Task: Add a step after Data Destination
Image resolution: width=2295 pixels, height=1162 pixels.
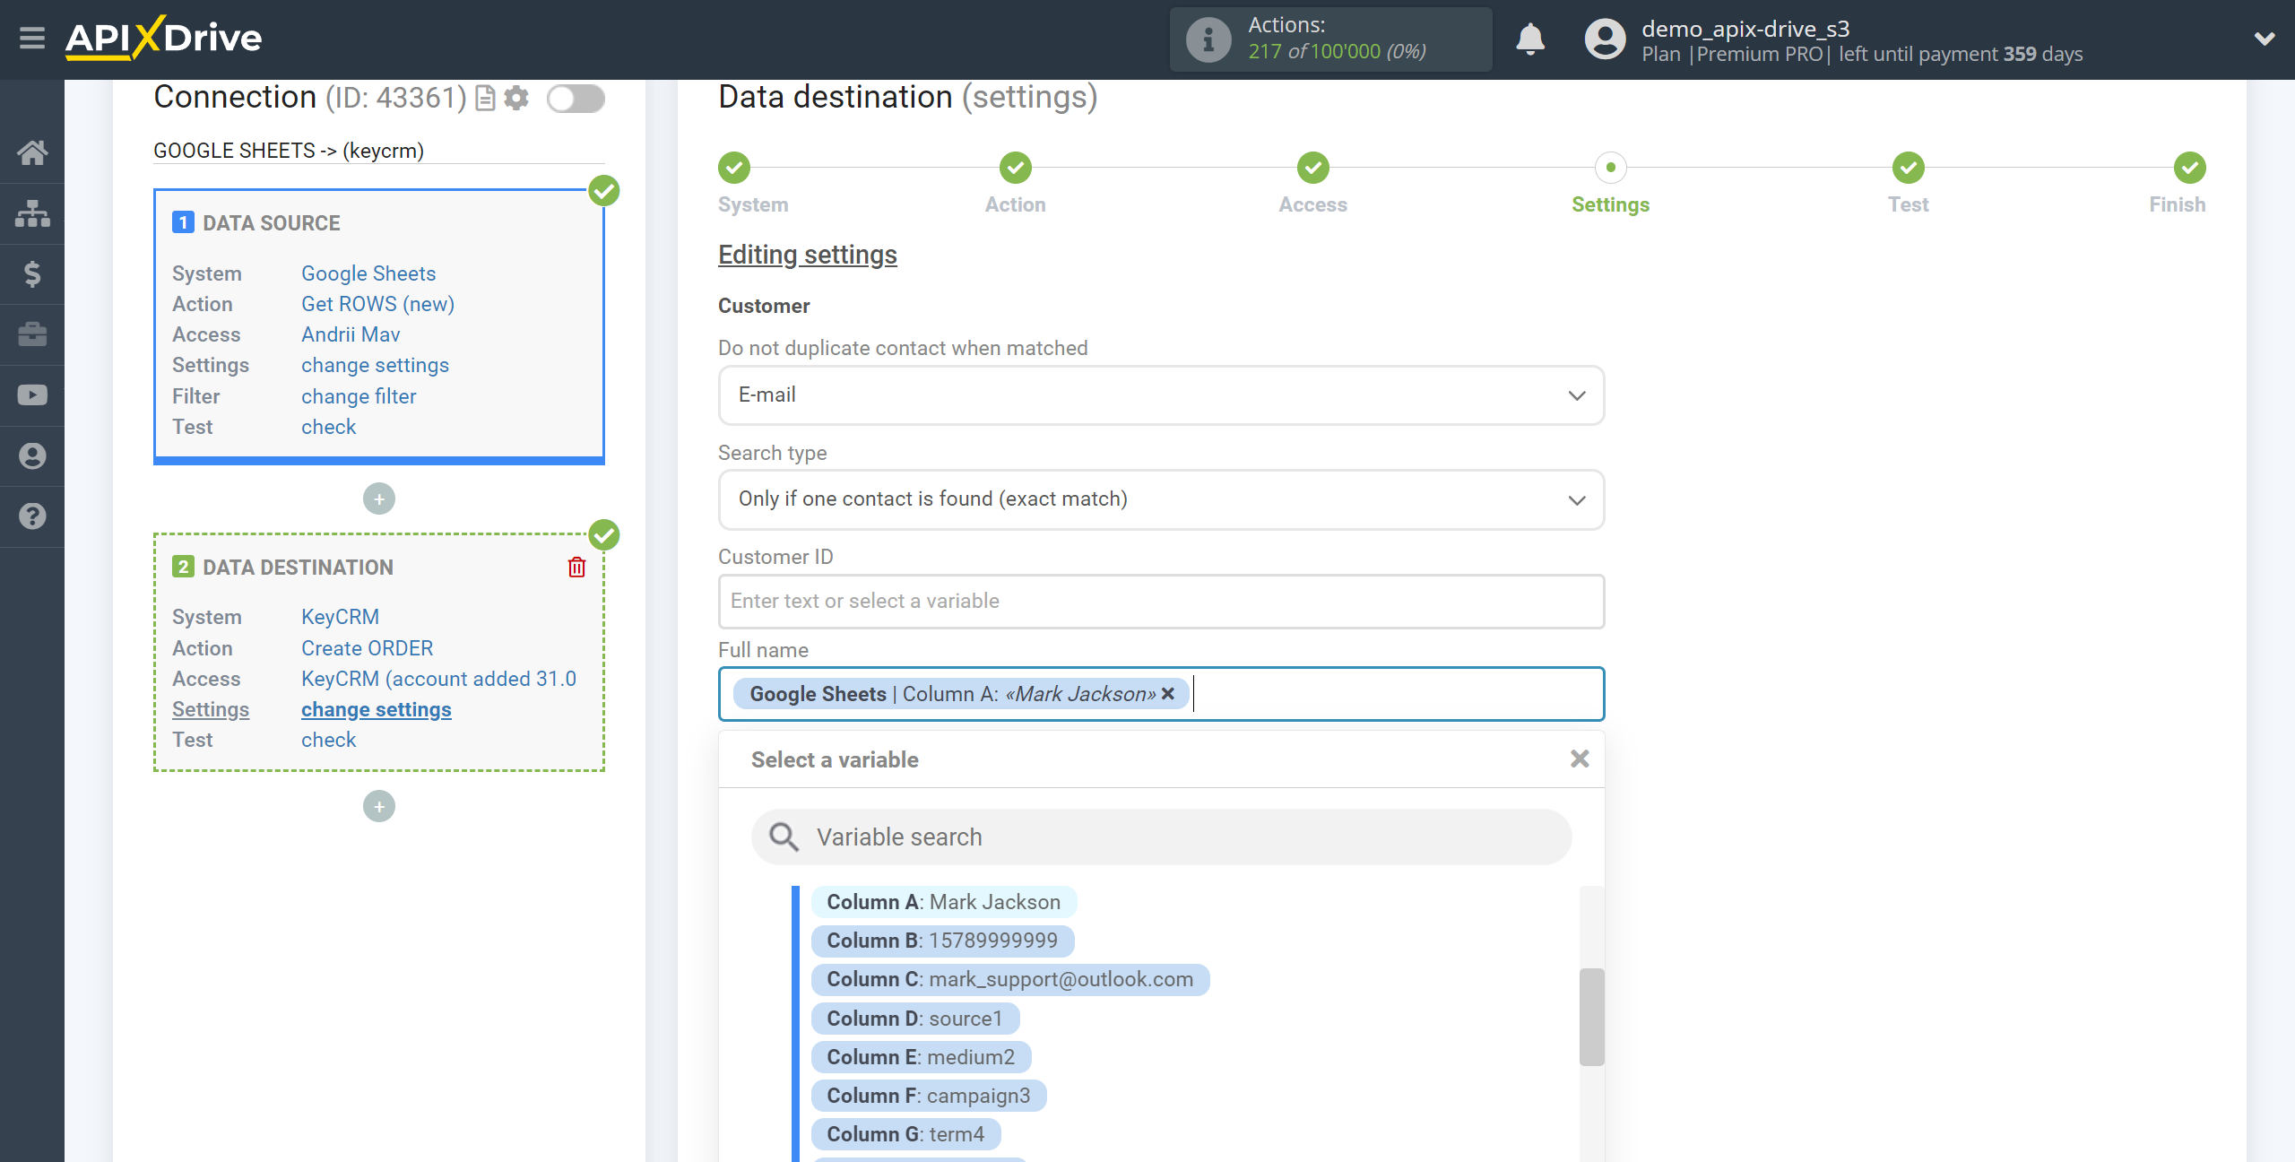Action: tap(379, 806)
